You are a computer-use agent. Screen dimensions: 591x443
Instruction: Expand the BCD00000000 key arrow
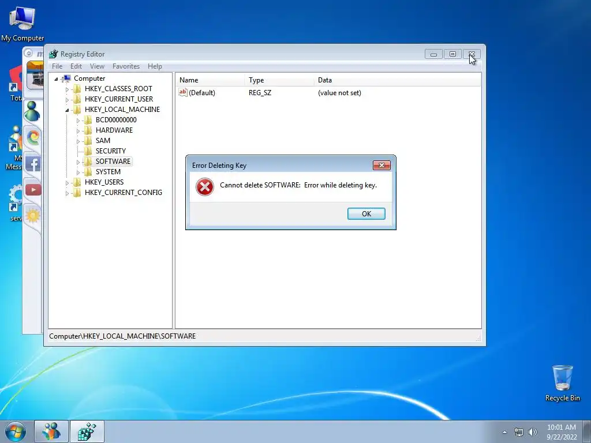[x=78, y=121]
